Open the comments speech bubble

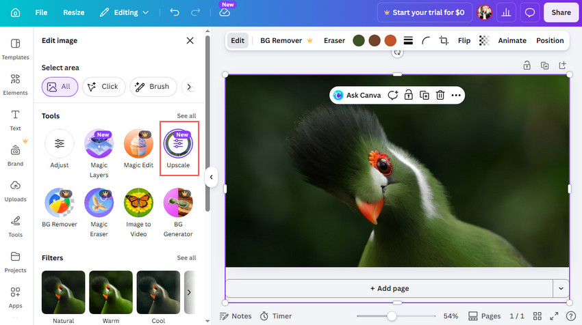pos(530,12)
